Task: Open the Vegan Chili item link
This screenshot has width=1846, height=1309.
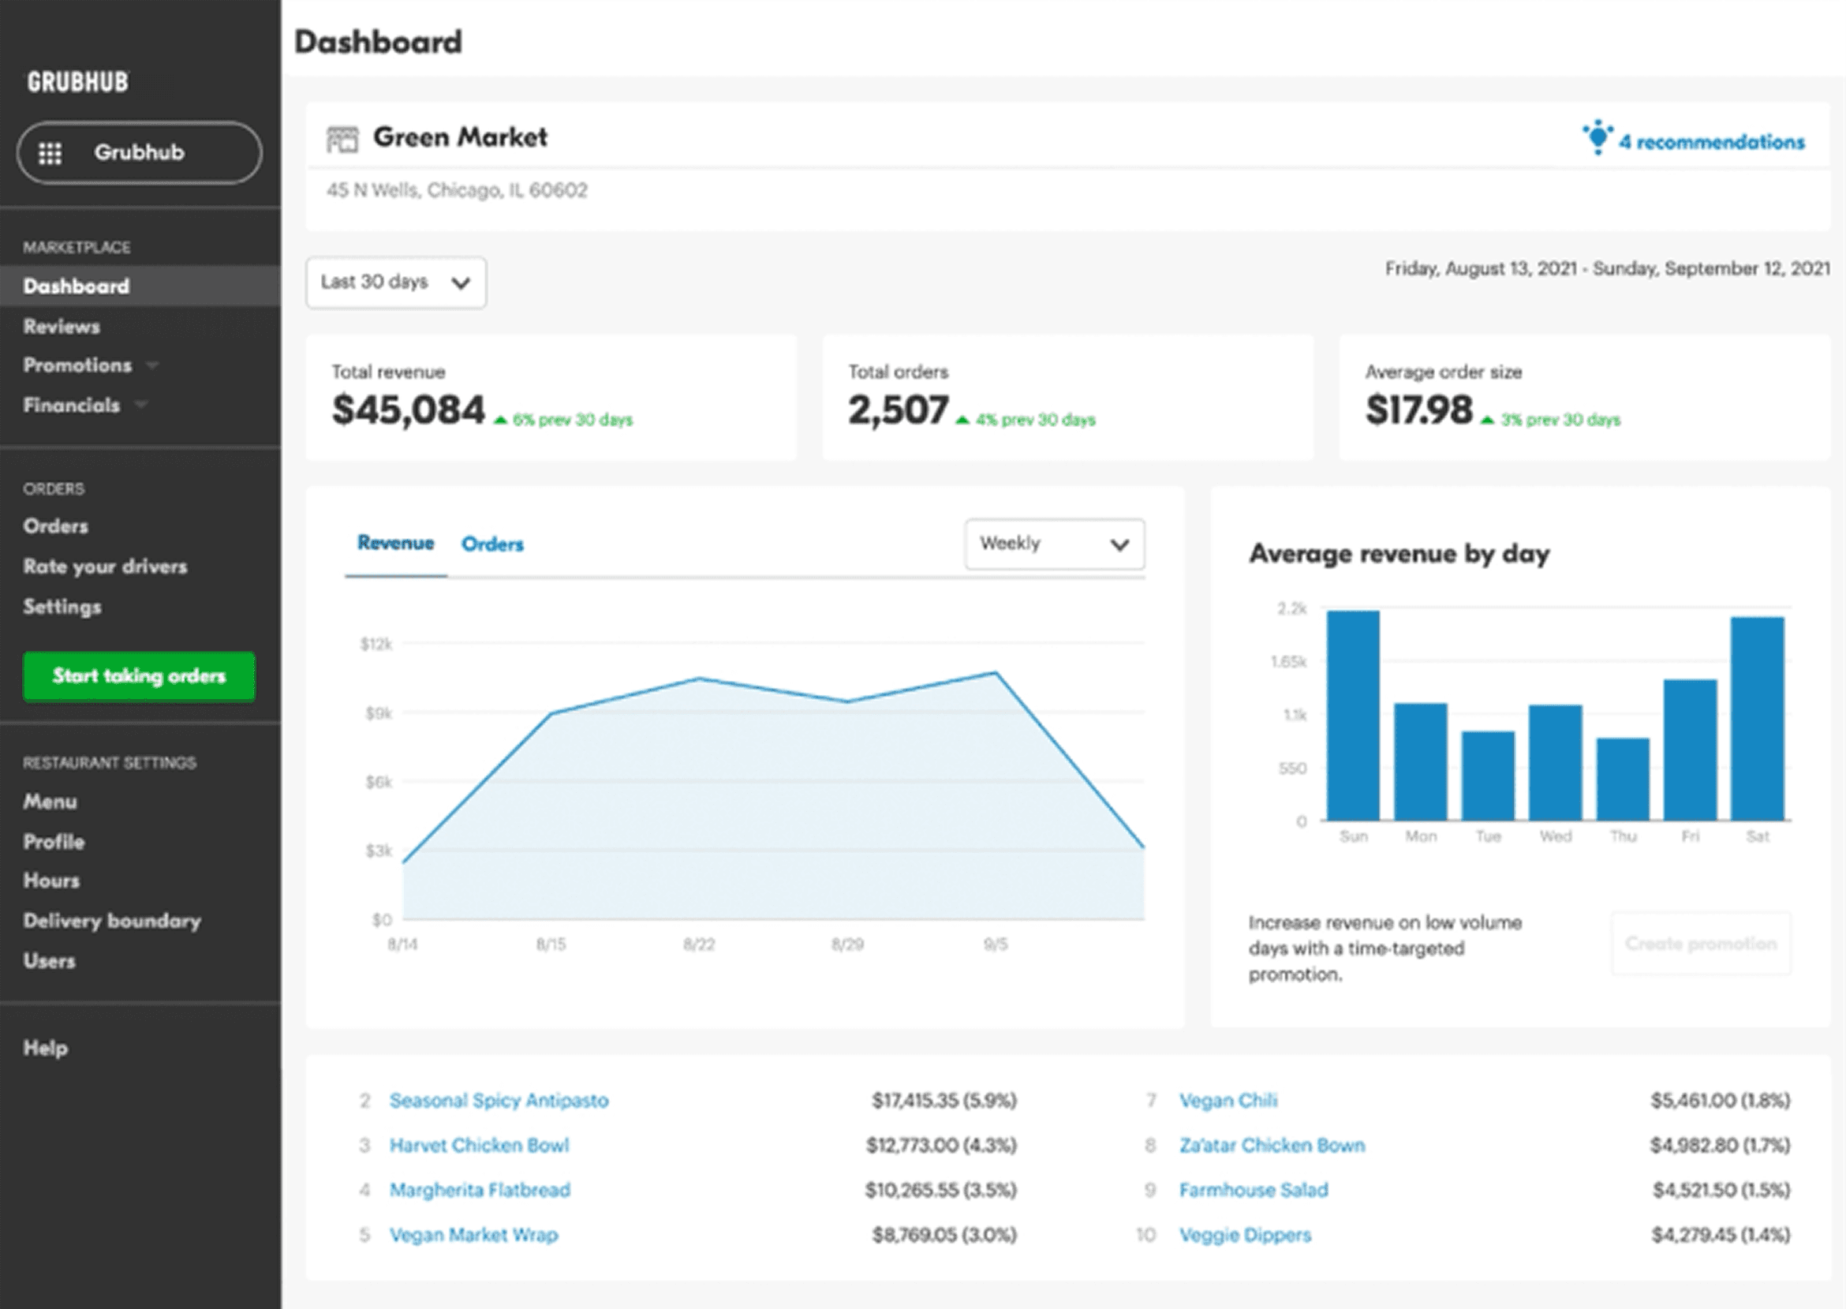Action: [1228, 1100]
